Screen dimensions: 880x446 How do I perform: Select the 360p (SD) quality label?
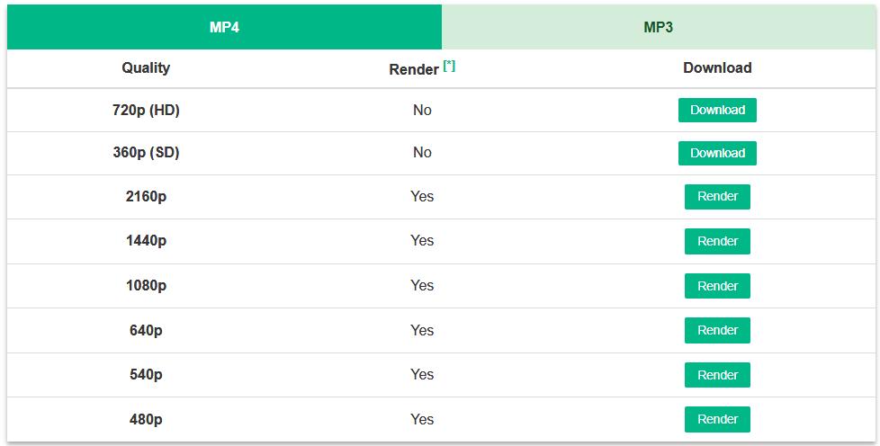146,153
